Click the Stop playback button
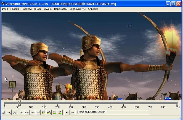Viewport: 183px width, 120px height. pos(4,113)
